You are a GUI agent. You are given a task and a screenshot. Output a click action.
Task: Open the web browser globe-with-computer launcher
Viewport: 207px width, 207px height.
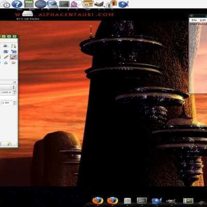click(x=52, y=4)
